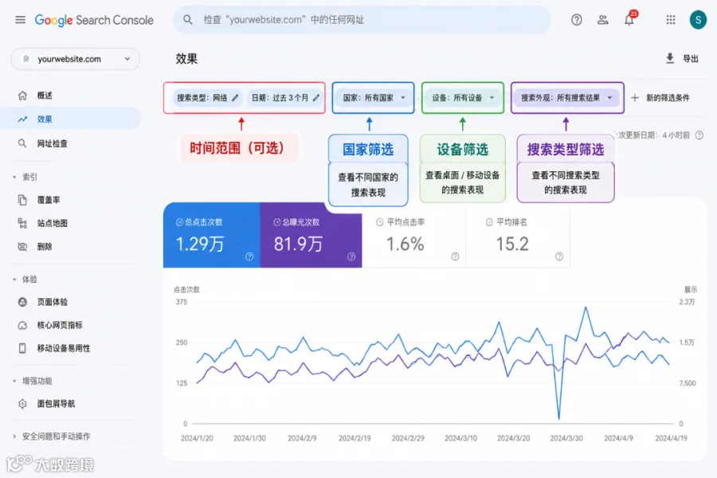Image resolution: width=717 pixels, height=478 pixels.
Task: Click the Google Search Console logo
Action: [94, 20]
